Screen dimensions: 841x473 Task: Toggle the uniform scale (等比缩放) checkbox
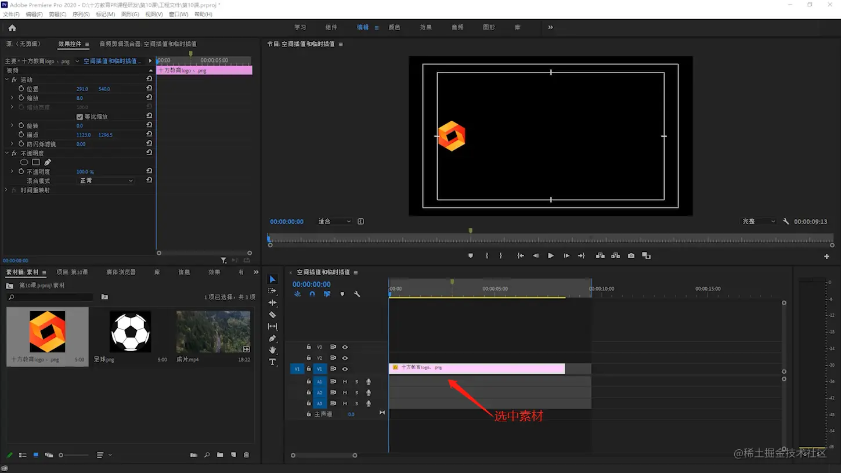click(x=80, y=117)
